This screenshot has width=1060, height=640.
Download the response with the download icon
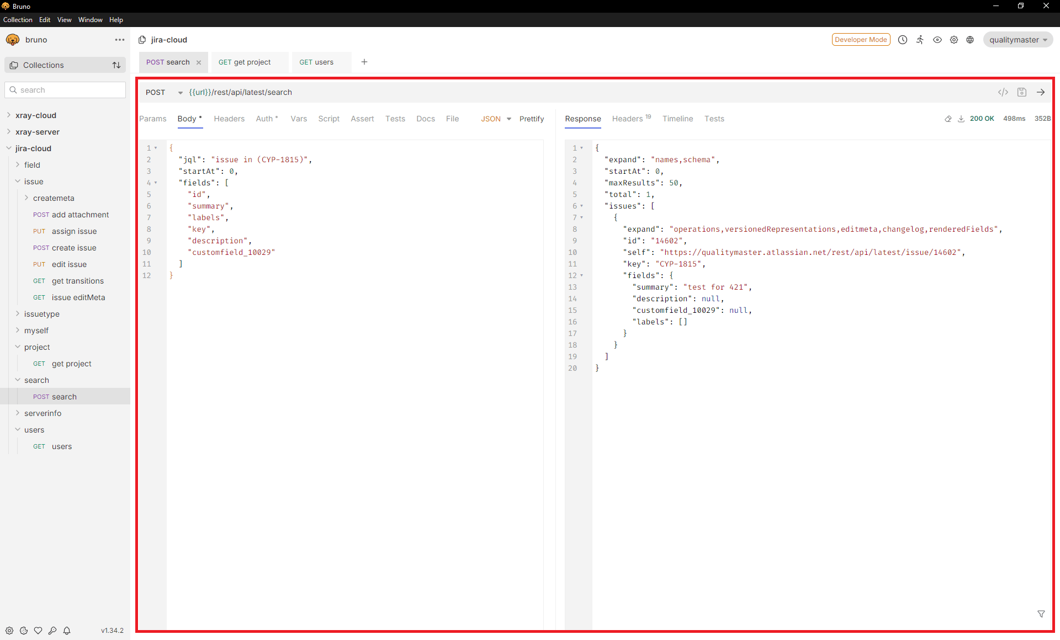(x=961, y=119)
